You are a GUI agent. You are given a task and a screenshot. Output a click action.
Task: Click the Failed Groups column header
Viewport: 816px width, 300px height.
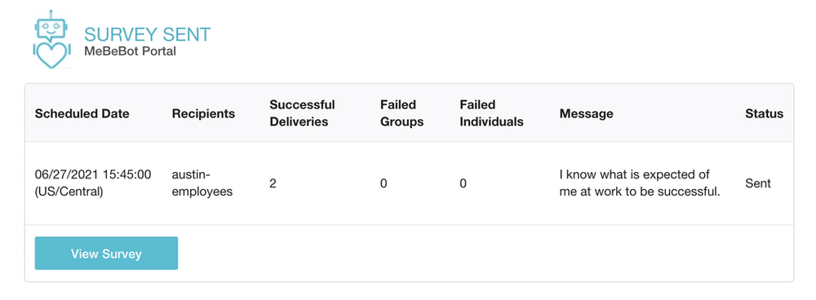(402, 113)
